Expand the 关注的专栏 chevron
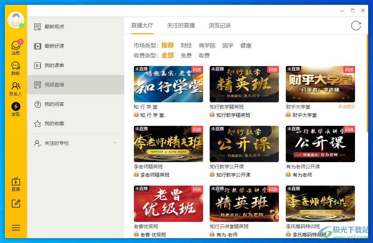 tap(115, 143)
